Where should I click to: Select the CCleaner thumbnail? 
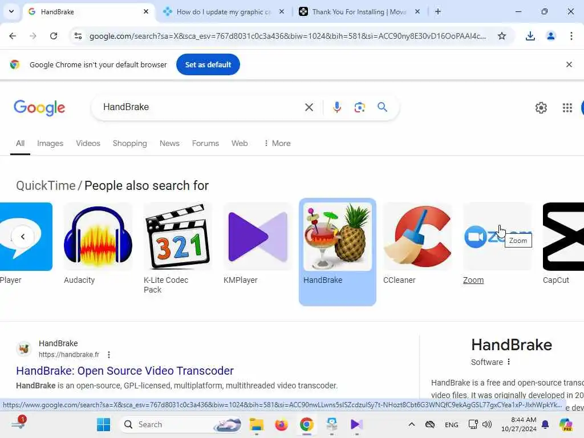click(417, 237)
